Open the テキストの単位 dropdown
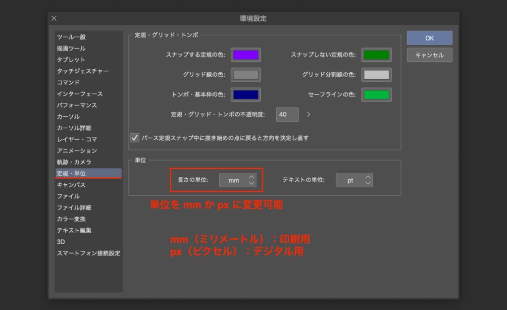The width and height of the screenshot is (507, 310). pyautogui.click(x=354, y=180)
